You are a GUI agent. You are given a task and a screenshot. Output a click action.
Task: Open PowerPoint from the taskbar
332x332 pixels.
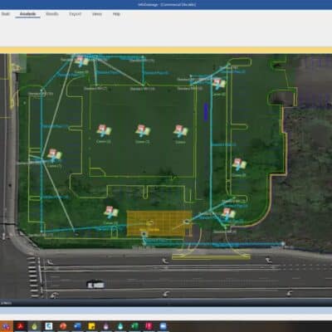[x=63, y=326]
